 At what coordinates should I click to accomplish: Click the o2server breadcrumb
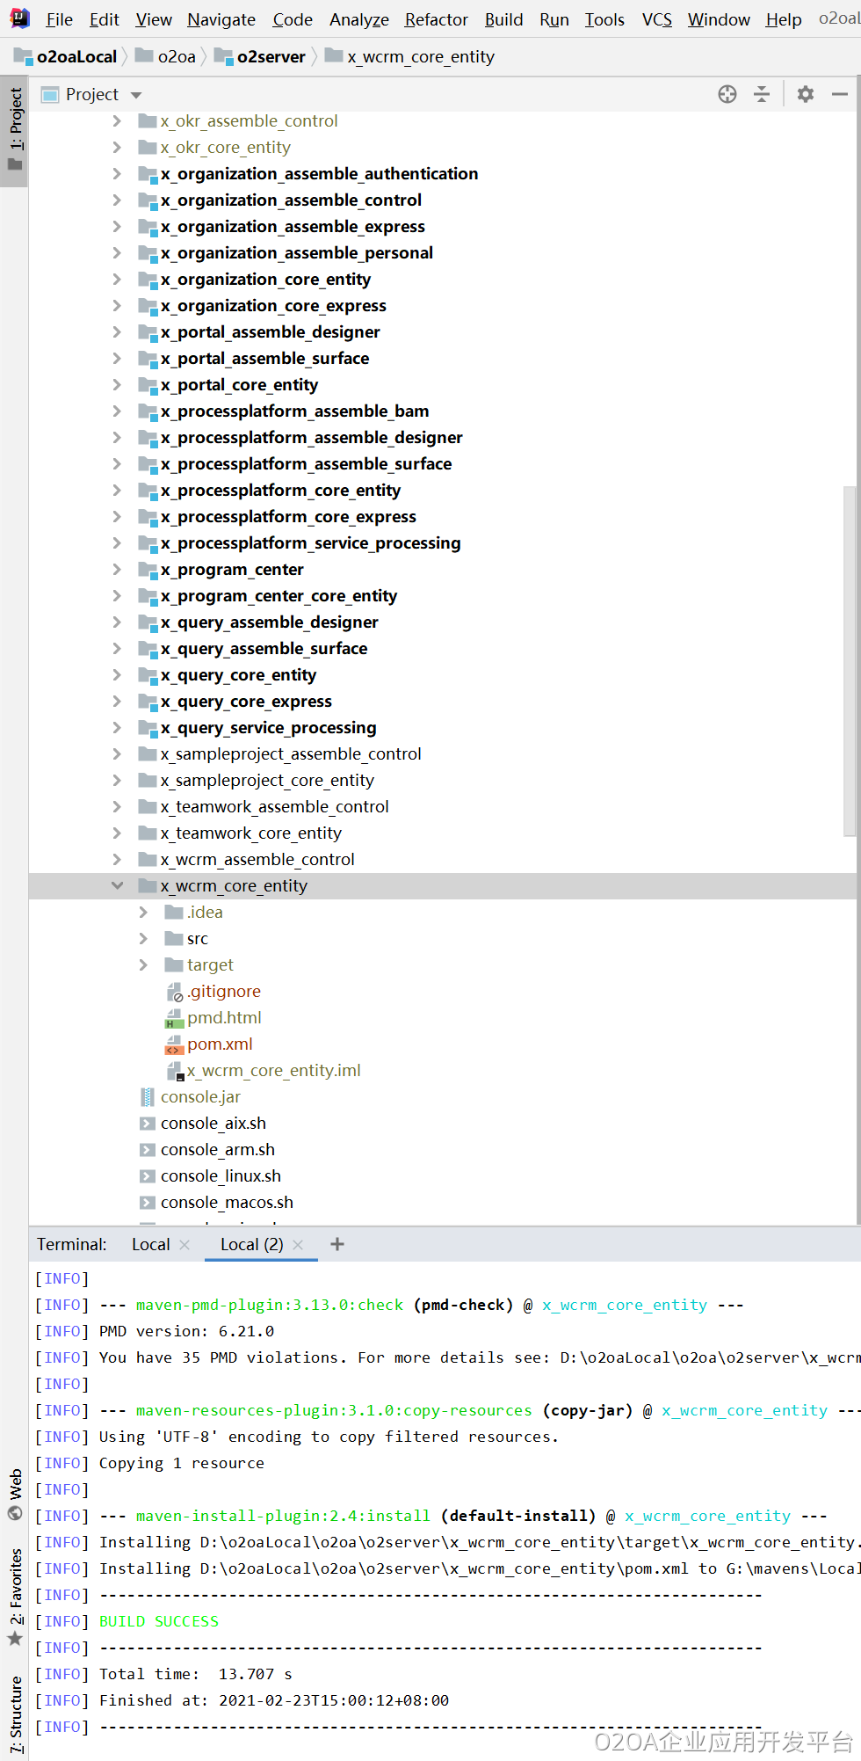271,57
